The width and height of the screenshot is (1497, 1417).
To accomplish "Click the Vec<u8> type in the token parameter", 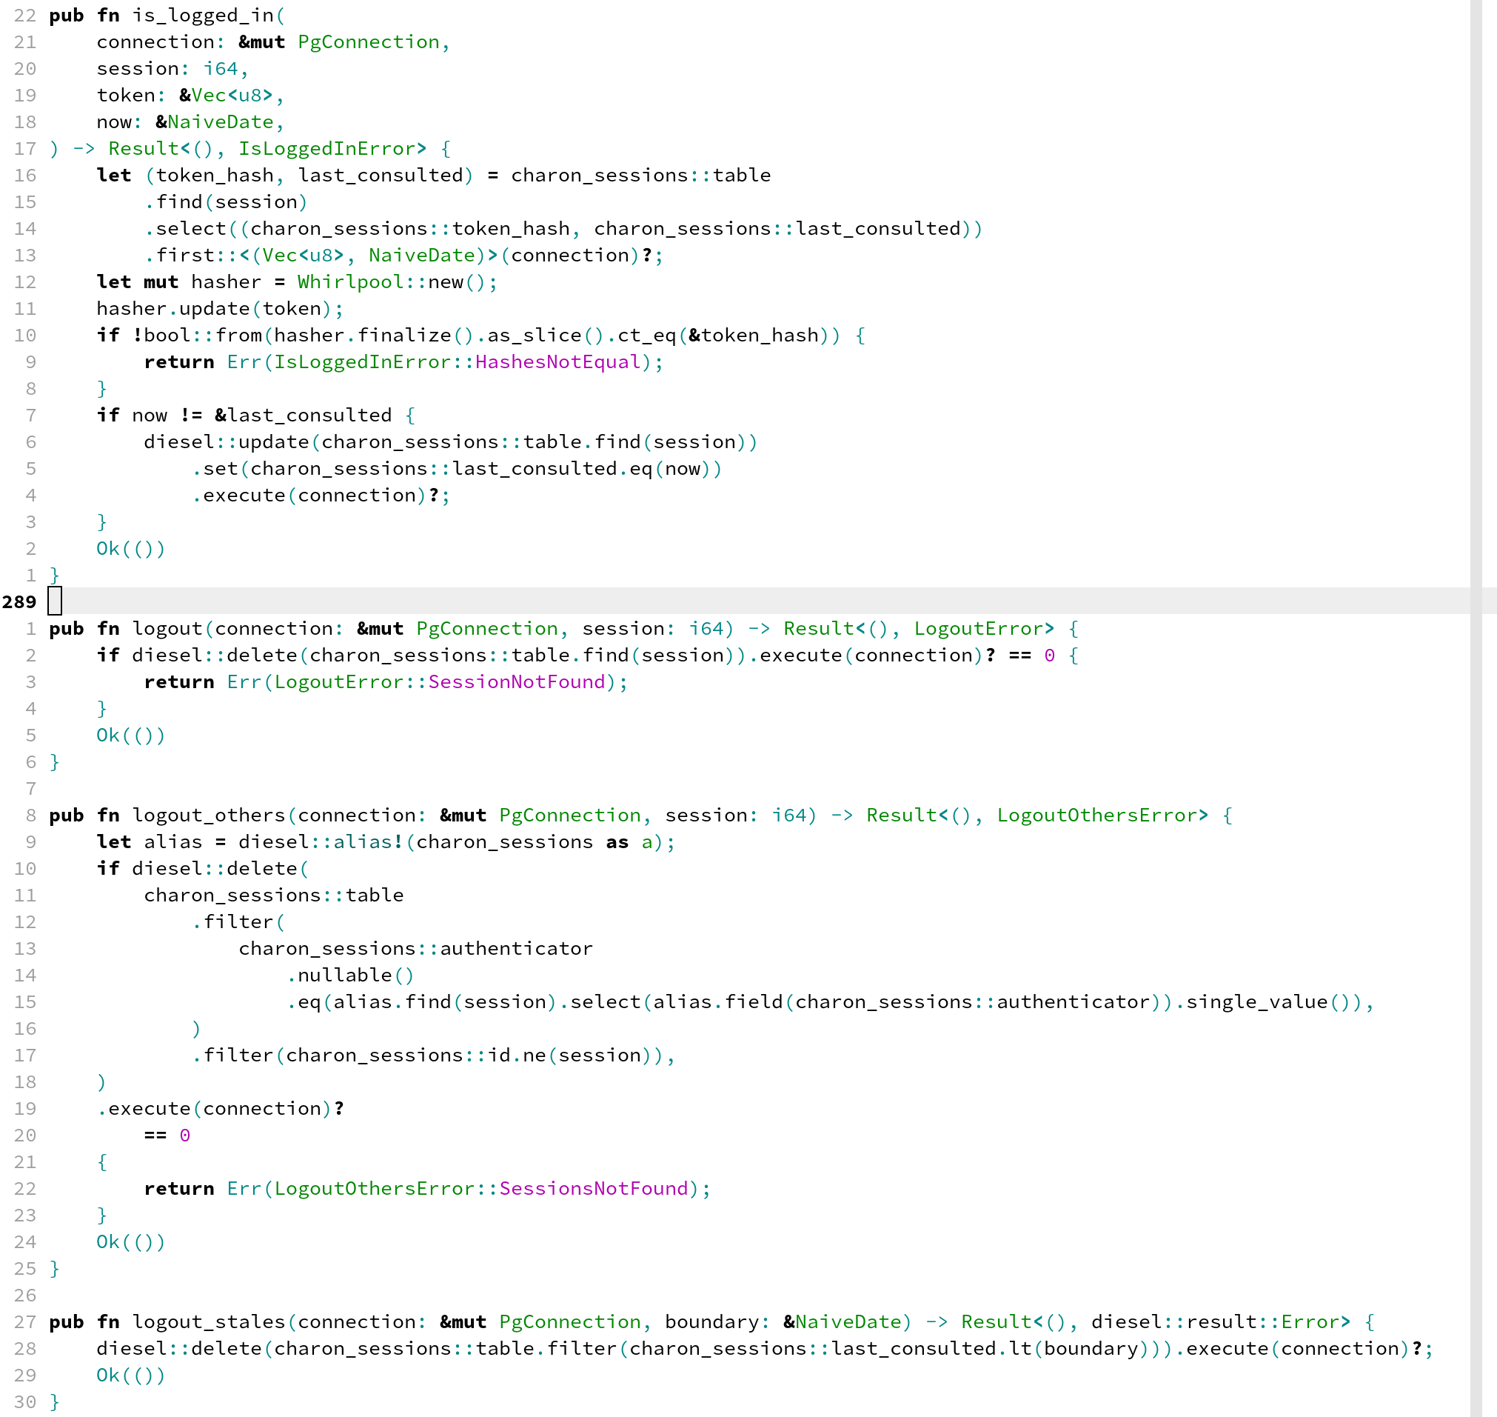I will (232, 96).
